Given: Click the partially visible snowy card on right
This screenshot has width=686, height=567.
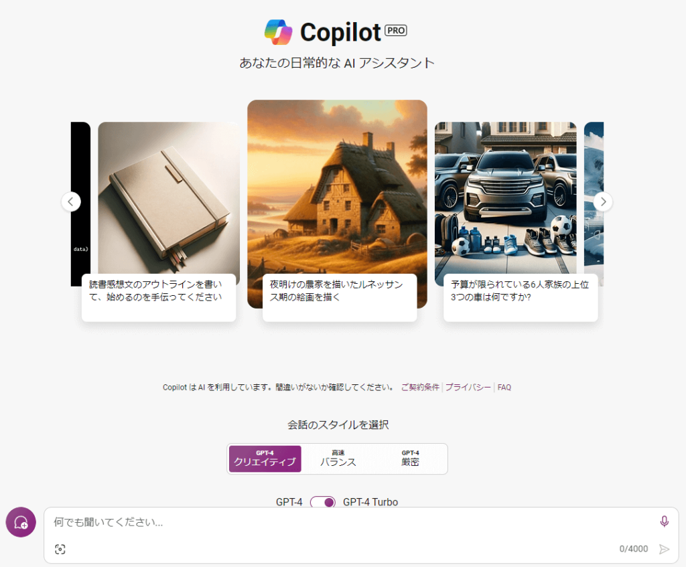Looking at the screenshot, I should click(x=594, y=204).
